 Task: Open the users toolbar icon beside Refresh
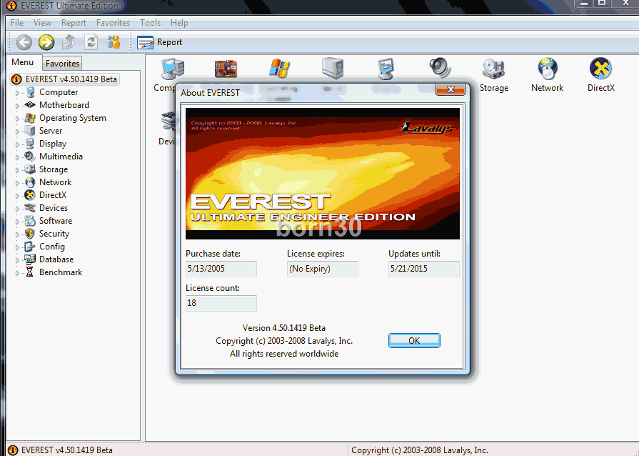pos(114,42)
